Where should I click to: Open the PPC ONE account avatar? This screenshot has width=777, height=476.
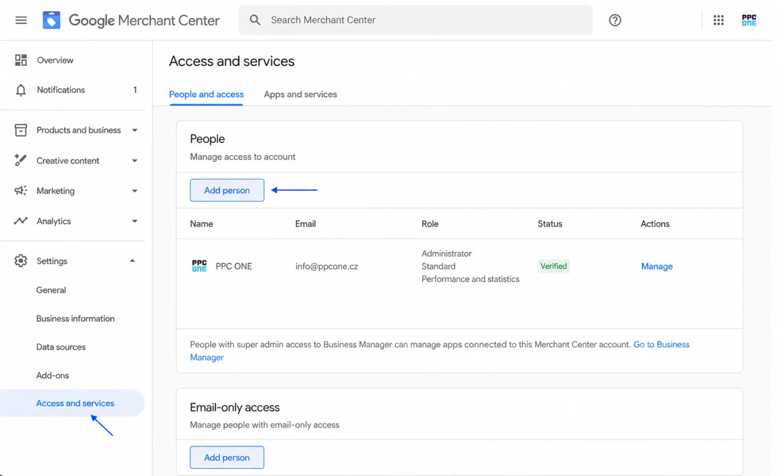[749, 21]
